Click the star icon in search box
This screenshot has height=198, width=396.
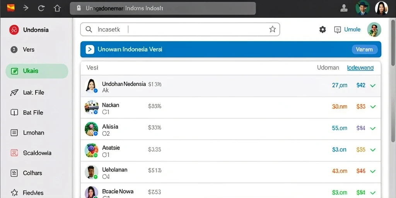click(272, 29)
